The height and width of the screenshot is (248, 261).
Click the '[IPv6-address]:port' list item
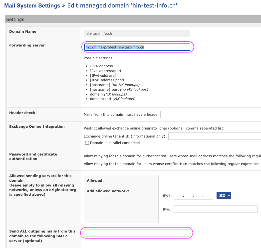pos(107,80)
